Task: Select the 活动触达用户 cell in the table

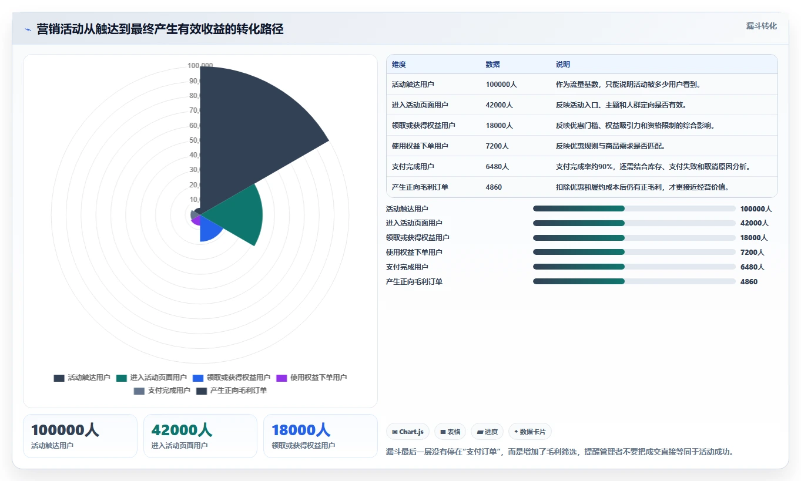Action: click(x=413, y=85)
